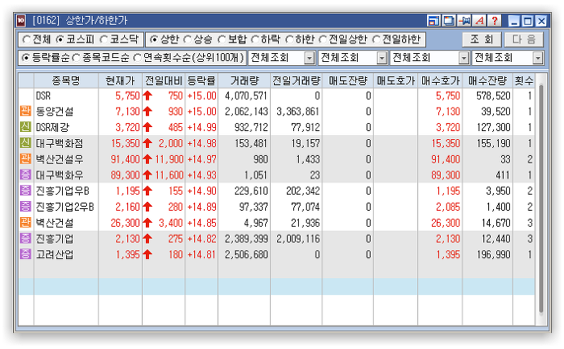
Task: Click the orange 관 badge beside 벽산건설 row
Action: [x=26, y=223]
